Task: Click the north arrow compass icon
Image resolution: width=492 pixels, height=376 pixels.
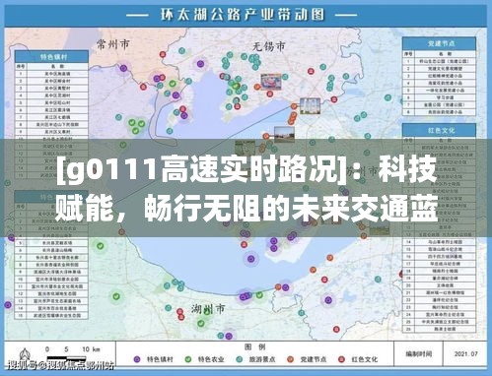Action: (x=24, y=355)
